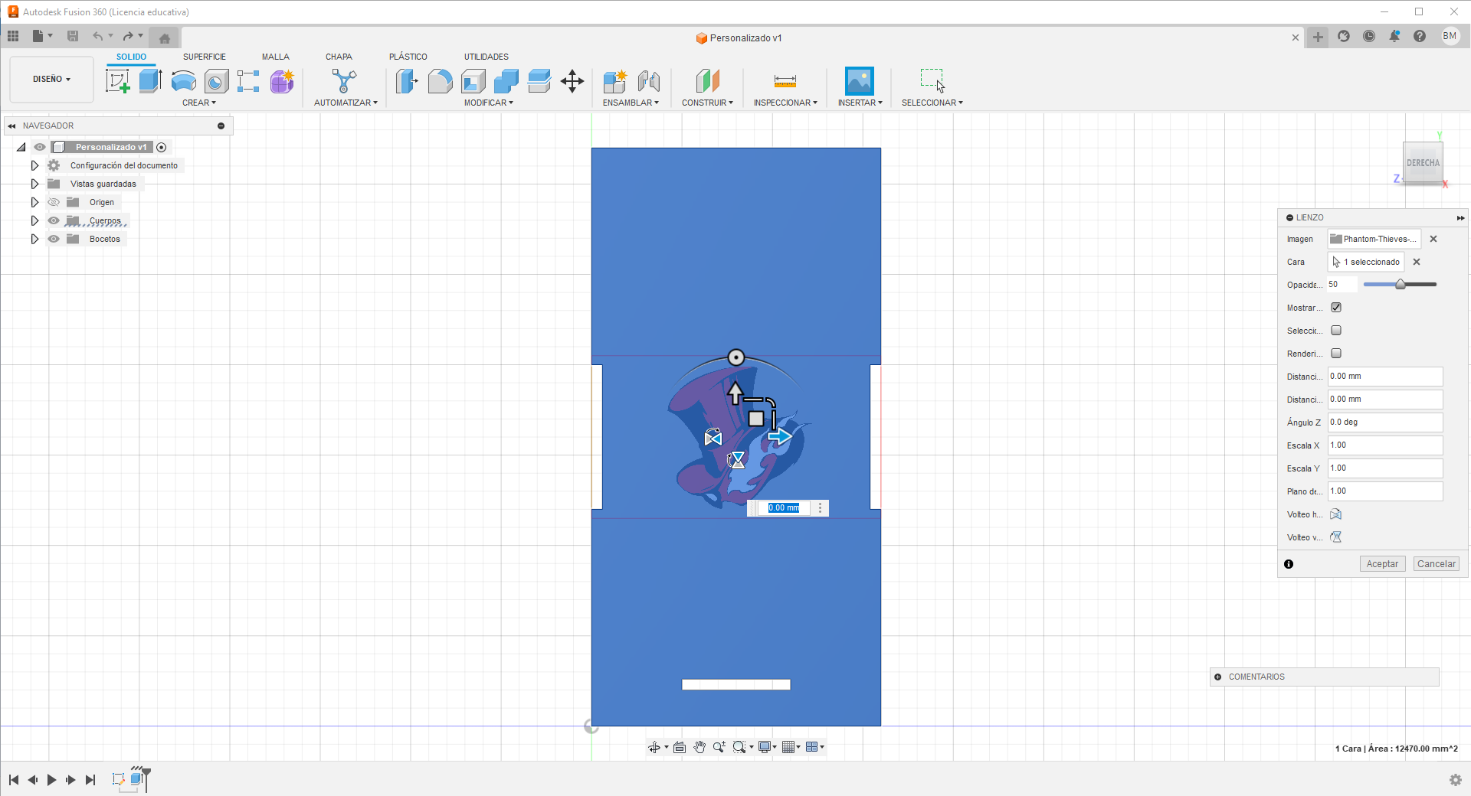Open the data panel grid icon

13,36
